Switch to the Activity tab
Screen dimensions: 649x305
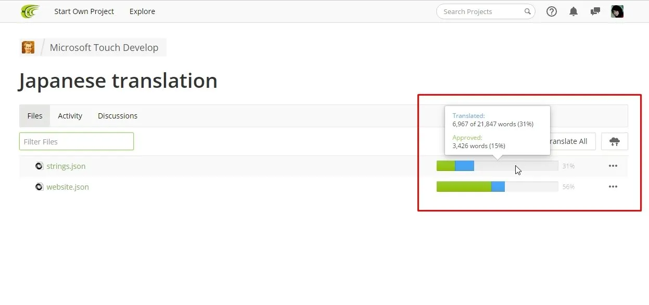[70, 116]
